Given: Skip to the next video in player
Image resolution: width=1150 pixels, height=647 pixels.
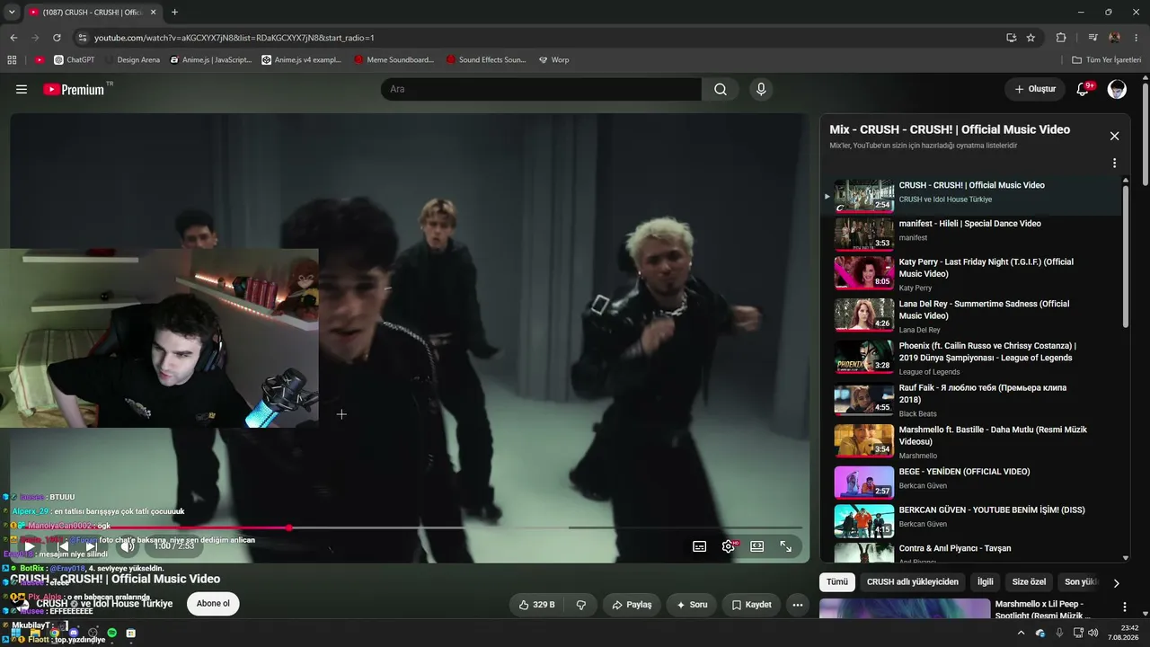Looking at the screenshot, I should point(91,545).
